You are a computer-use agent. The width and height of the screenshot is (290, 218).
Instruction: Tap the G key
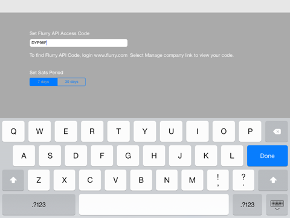[x=128, y=156]
